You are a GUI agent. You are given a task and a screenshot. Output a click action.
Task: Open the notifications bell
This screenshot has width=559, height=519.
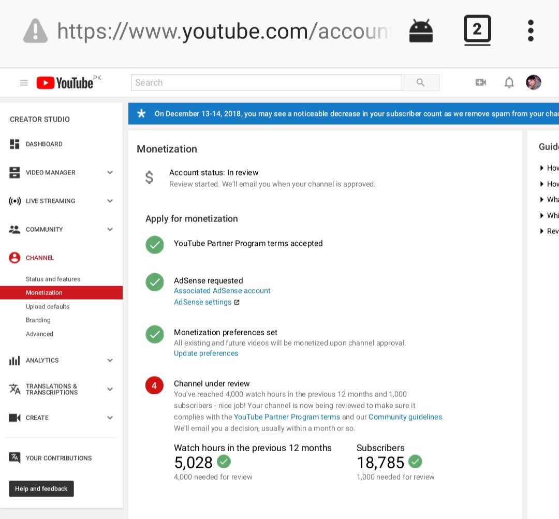point(509,83)
